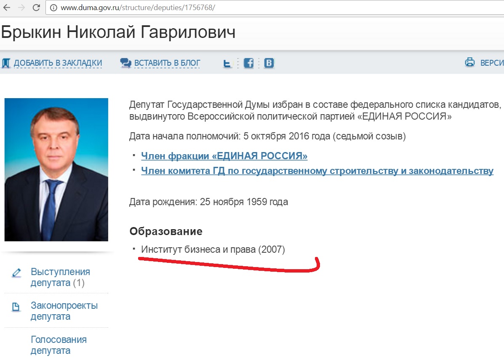This screenshot has width=504, height=361.
Task: Click the deputy's portrait photo
Action: (56, 169)
